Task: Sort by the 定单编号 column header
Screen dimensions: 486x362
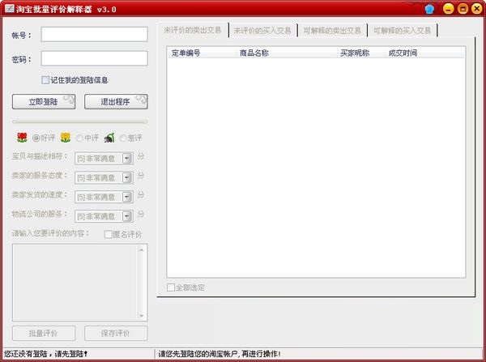Action: point(202,53)
